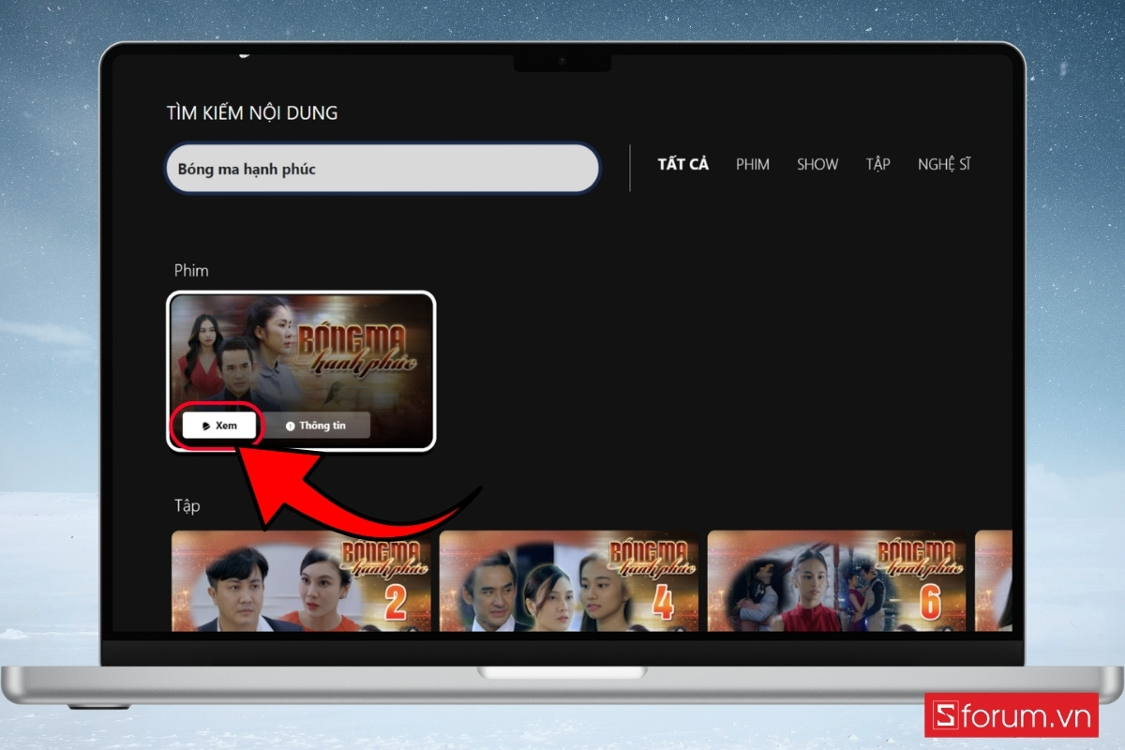Click the info icon beside Thông tin

point(290,426)
